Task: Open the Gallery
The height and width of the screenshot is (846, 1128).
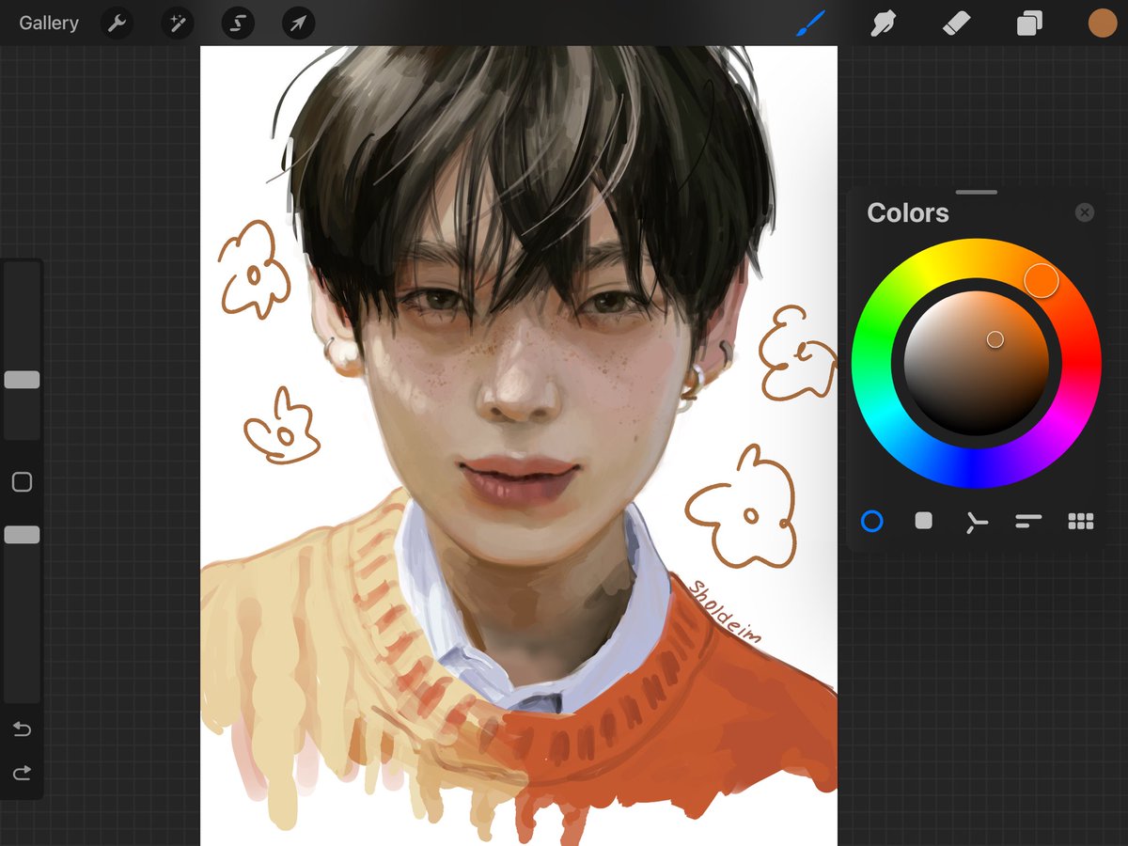Action: [x=49, y=23]
